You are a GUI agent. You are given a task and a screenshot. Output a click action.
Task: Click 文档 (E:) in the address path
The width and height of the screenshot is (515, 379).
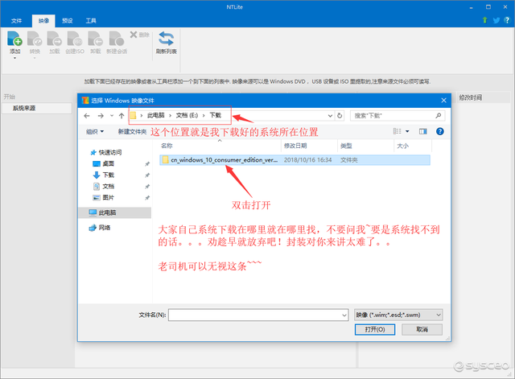tap(187, 115)
